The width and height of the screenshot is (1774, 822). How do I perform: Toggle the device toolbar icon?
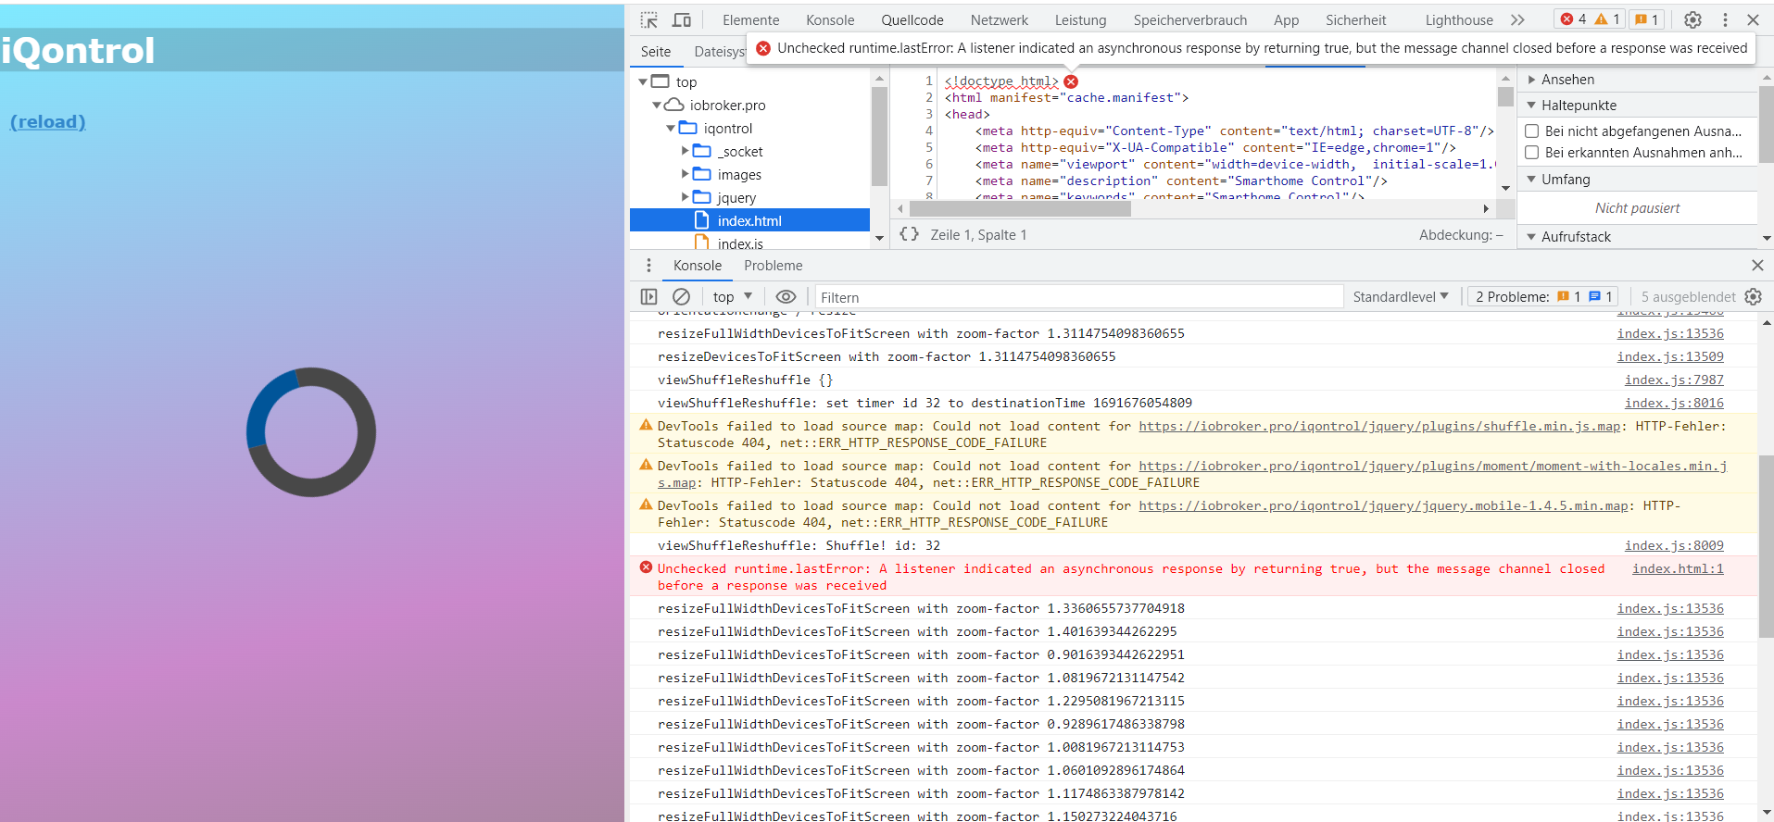(x=682, y=19)
